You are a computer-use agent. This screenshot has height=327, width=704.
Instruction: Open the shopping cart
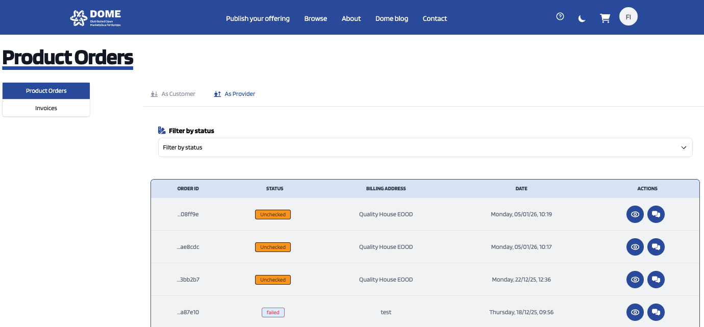click(605, 18)
